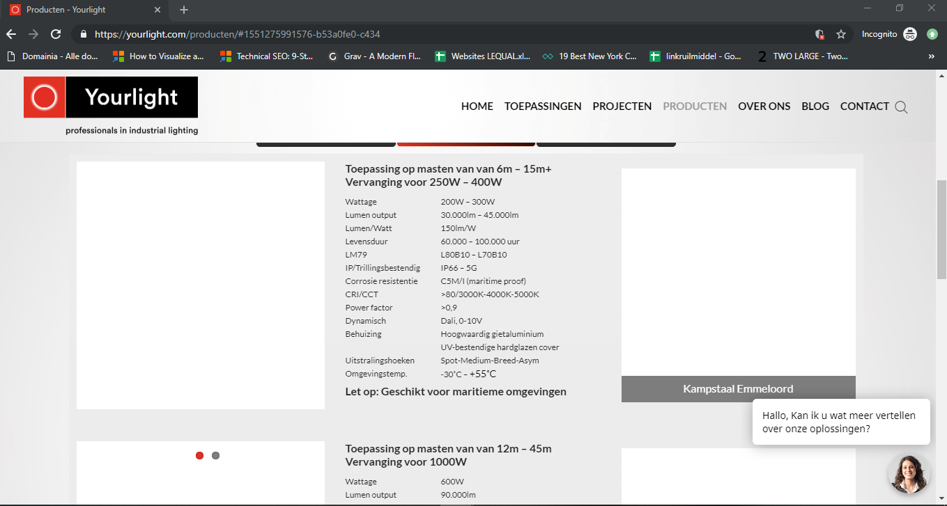Click the heading "Vervanging voor 1000W"

pyautogui.click(x=406, y=462)
